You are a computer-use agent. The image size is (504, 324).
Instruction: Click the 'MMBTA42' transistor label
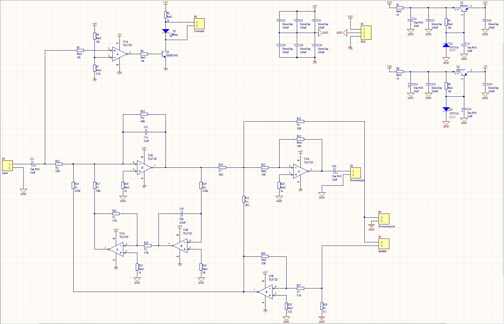coord(172,56)
